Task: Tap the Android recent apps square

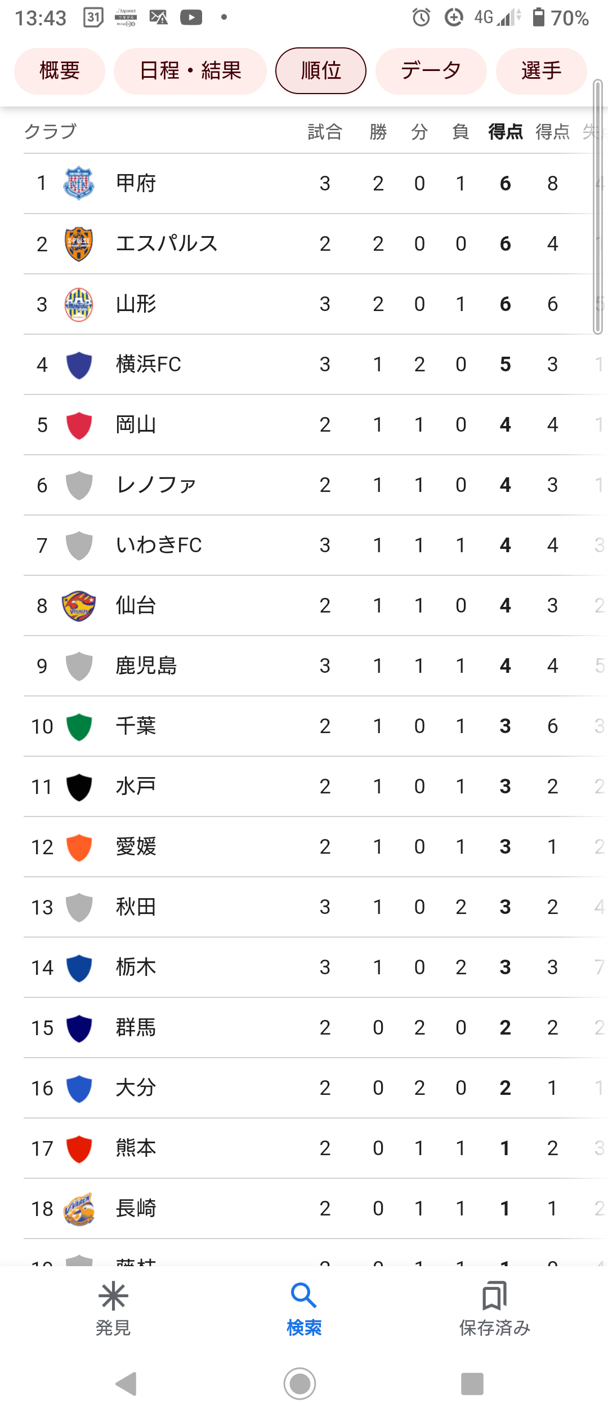Action: click(x=472, y=1383)
